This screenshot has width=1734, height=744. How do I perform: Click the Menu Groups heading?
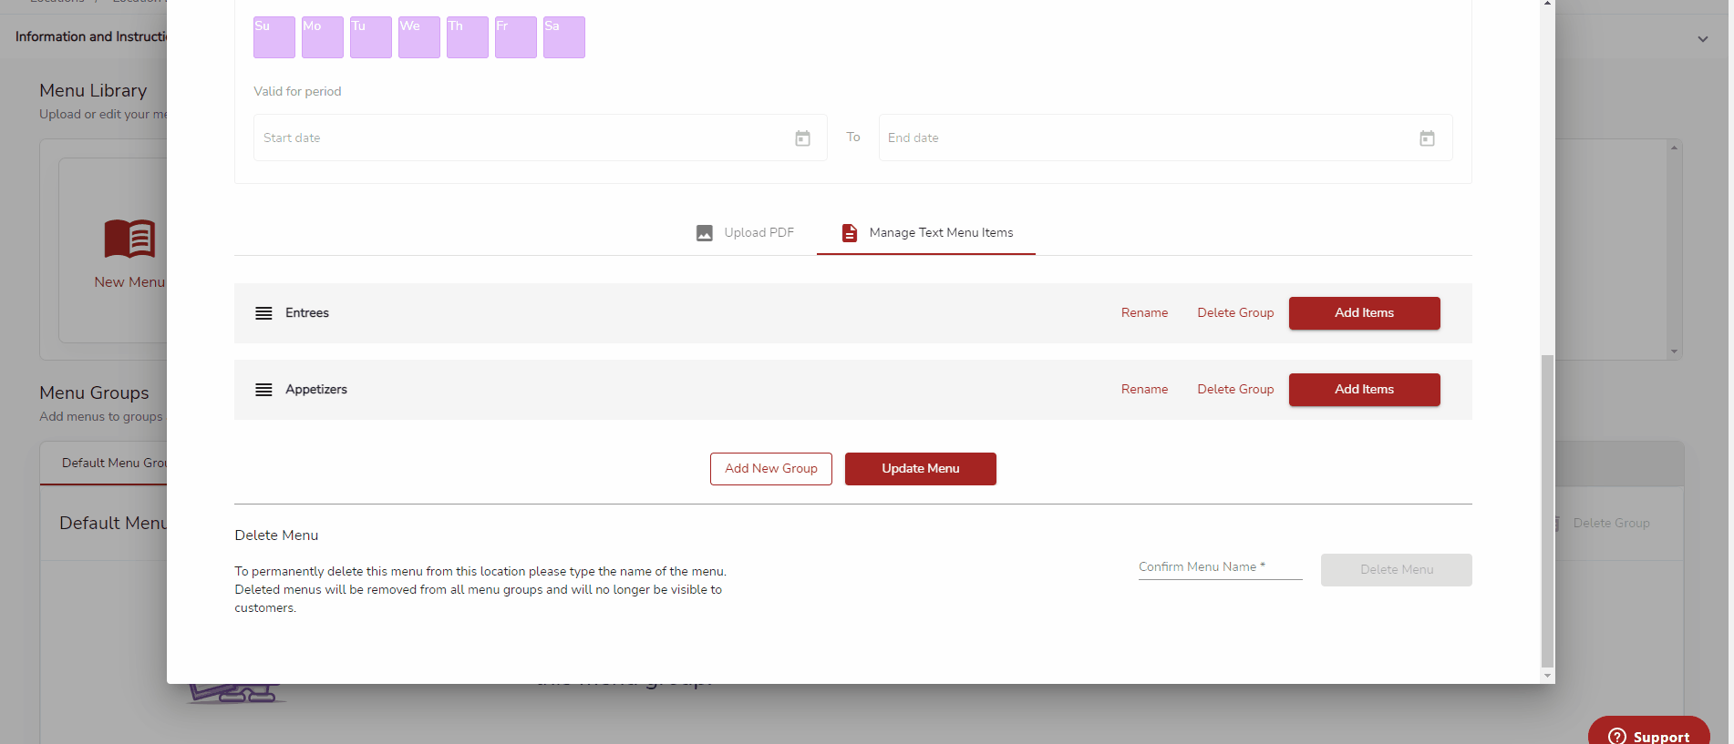coord(94,392)
